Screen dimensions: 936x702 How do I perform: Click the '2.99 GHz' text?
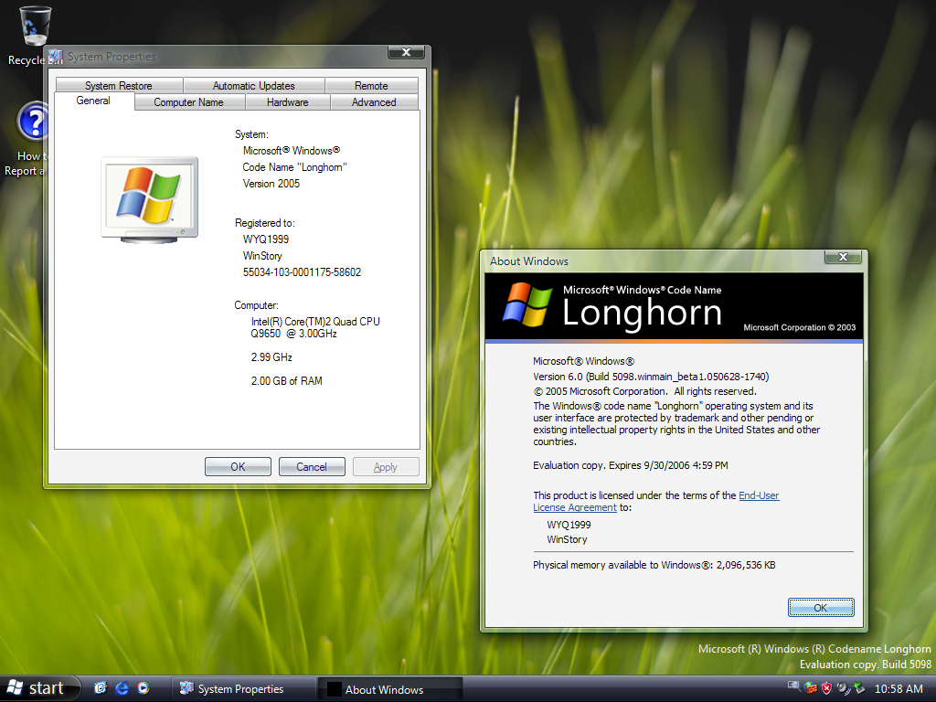271,357
